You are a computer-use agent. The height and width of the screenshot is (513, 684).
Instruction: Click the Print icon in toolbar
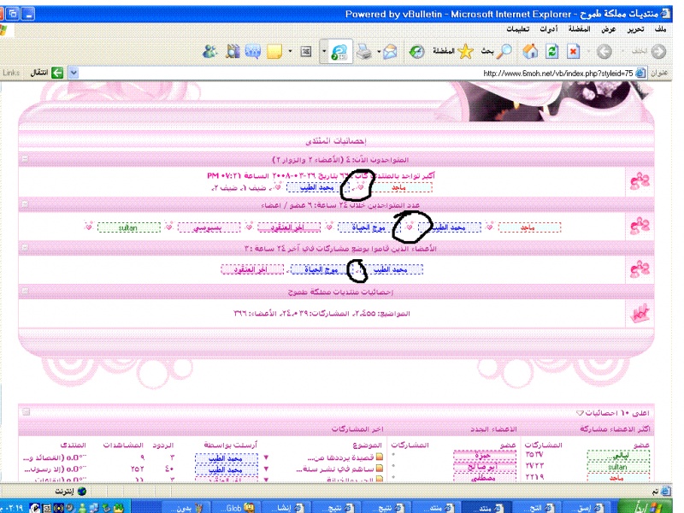pos(363,51)
